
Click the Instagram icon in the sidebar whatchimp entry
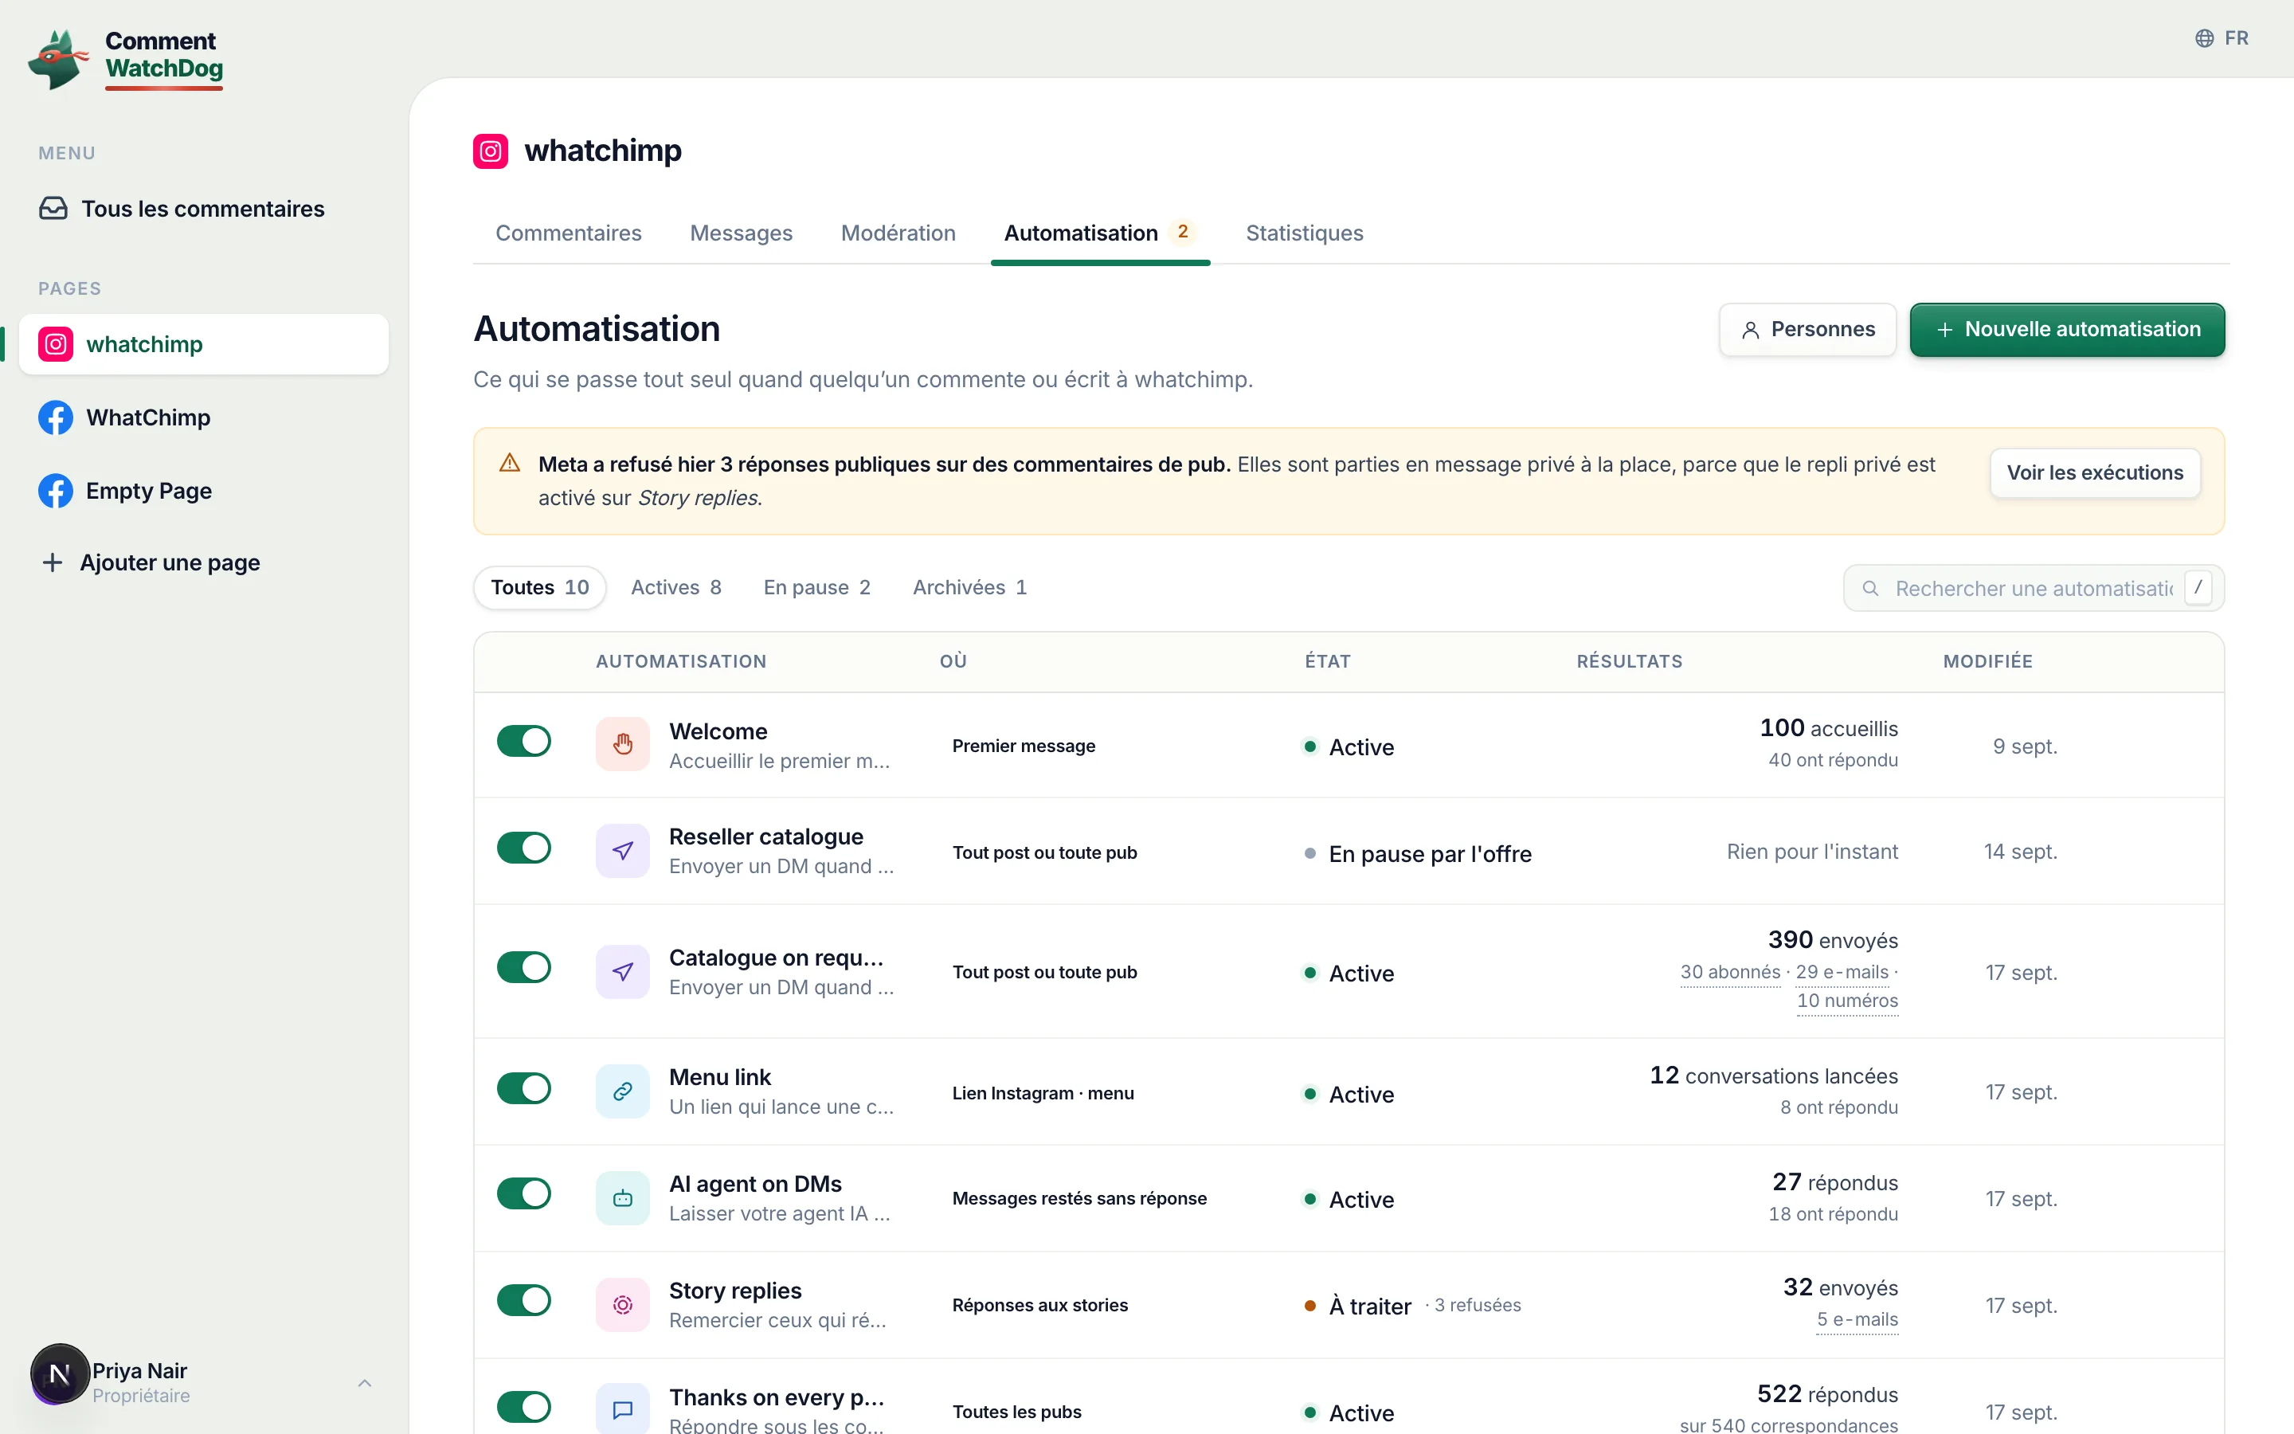(56, 344)
